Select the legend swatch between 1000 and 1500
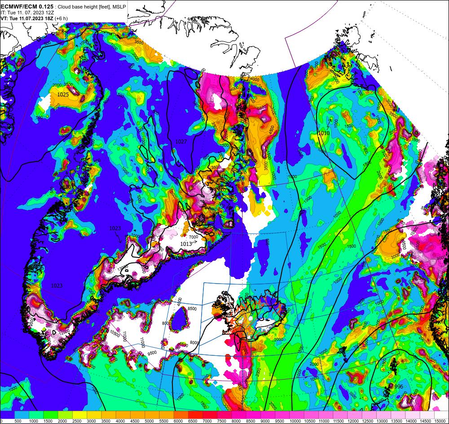The image size is (449, 424). (36, 415)
